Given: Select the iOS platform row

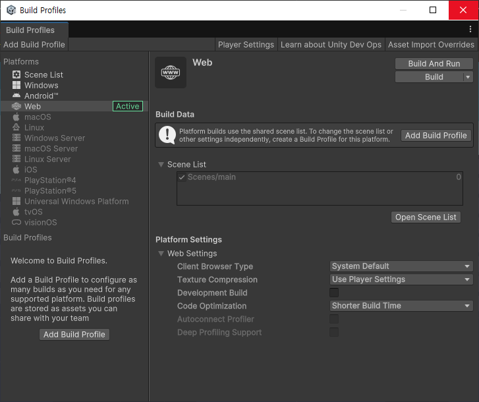Looking at the screenshot, I should point(74,169).
